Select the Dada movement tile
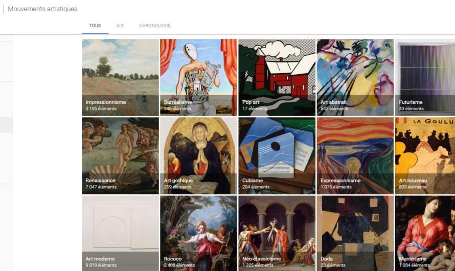The height and width of the screenshot is (271, 455). 355,233
